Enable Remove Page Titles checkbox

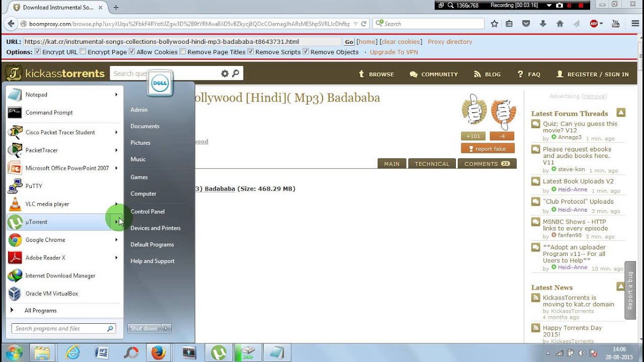coord(183,51)
